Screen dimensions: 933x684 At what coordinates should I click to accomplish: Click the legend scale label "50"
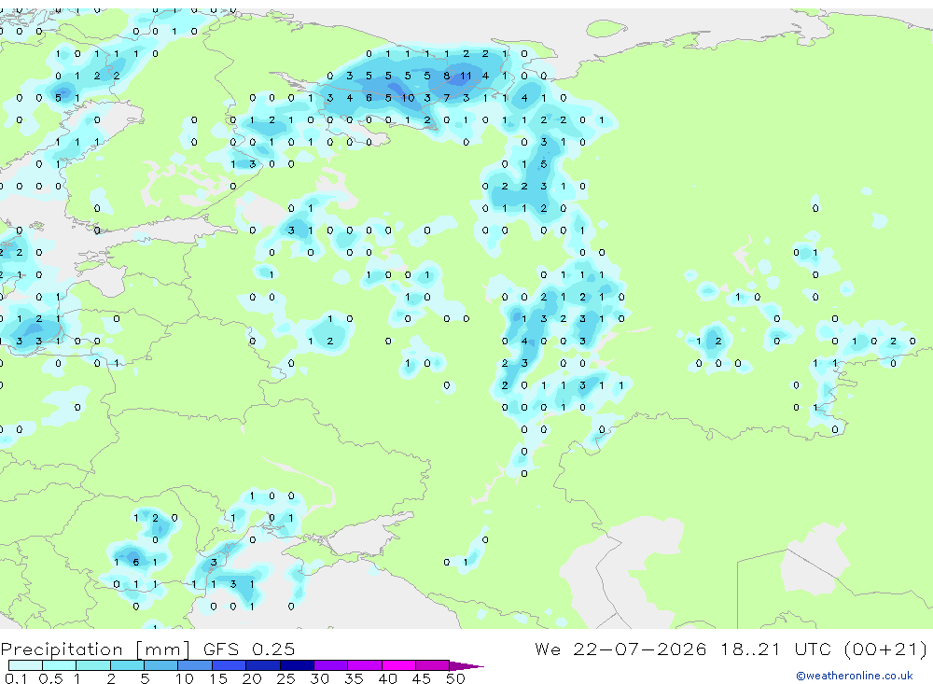(x=455, y=678)
